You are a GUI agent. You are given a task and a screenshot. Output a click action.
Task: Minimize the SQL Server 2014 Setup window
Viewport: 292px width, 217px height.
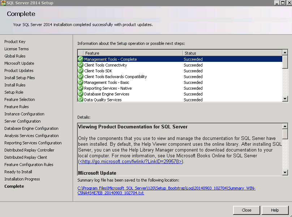(277, 3)
